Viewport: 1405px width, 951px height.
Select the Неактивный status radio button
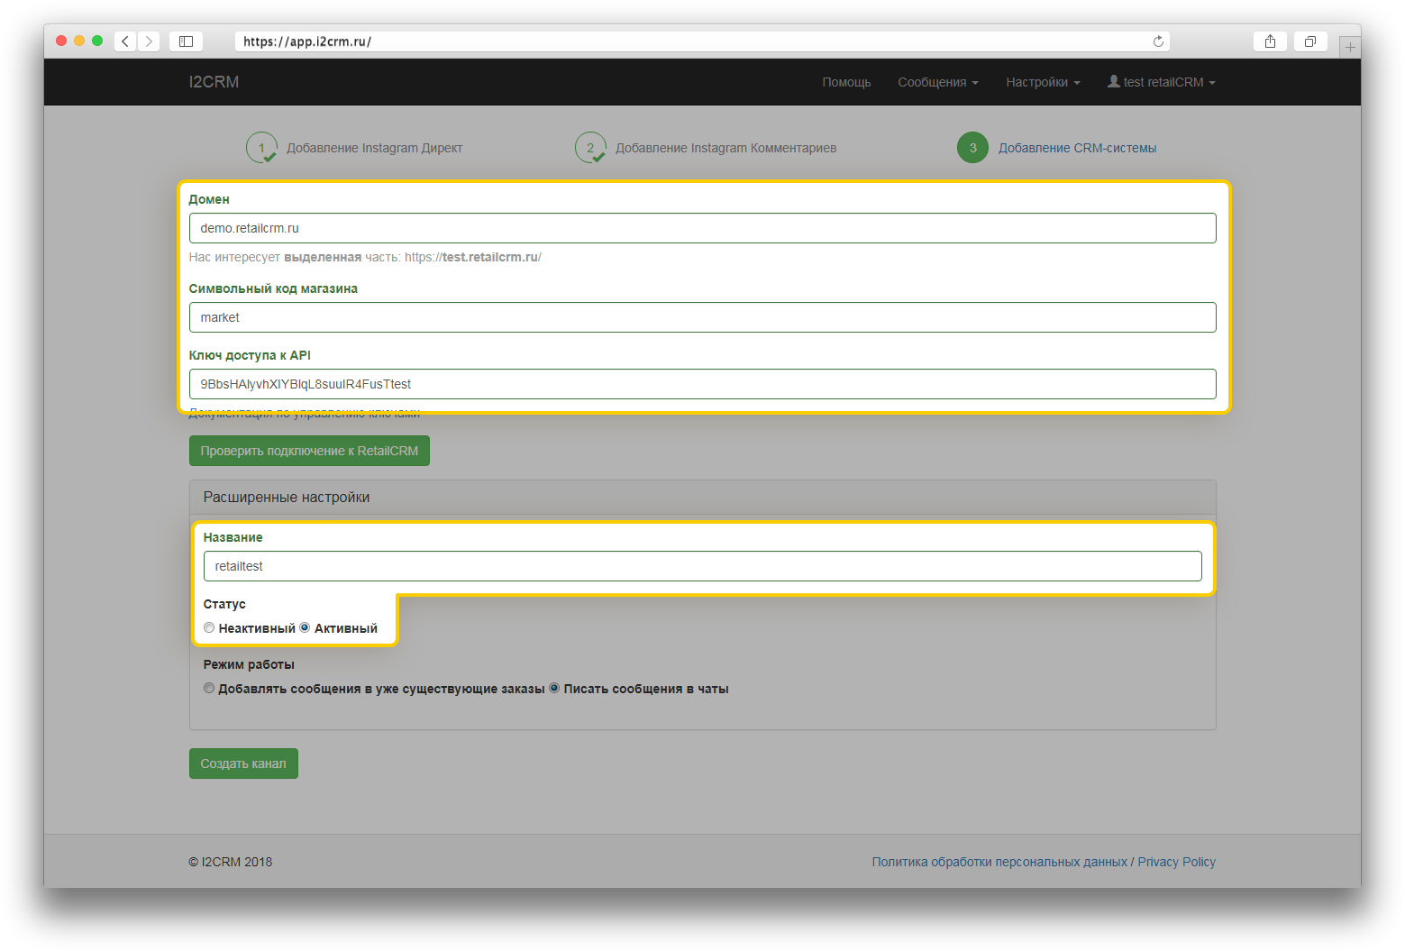[x=209, y=628]
